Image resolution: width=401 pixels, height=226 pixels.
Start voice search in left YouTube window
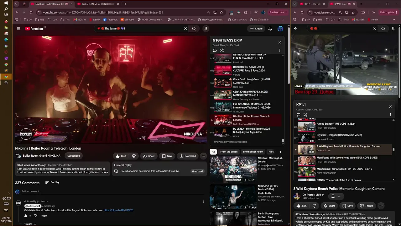(206, 29)
